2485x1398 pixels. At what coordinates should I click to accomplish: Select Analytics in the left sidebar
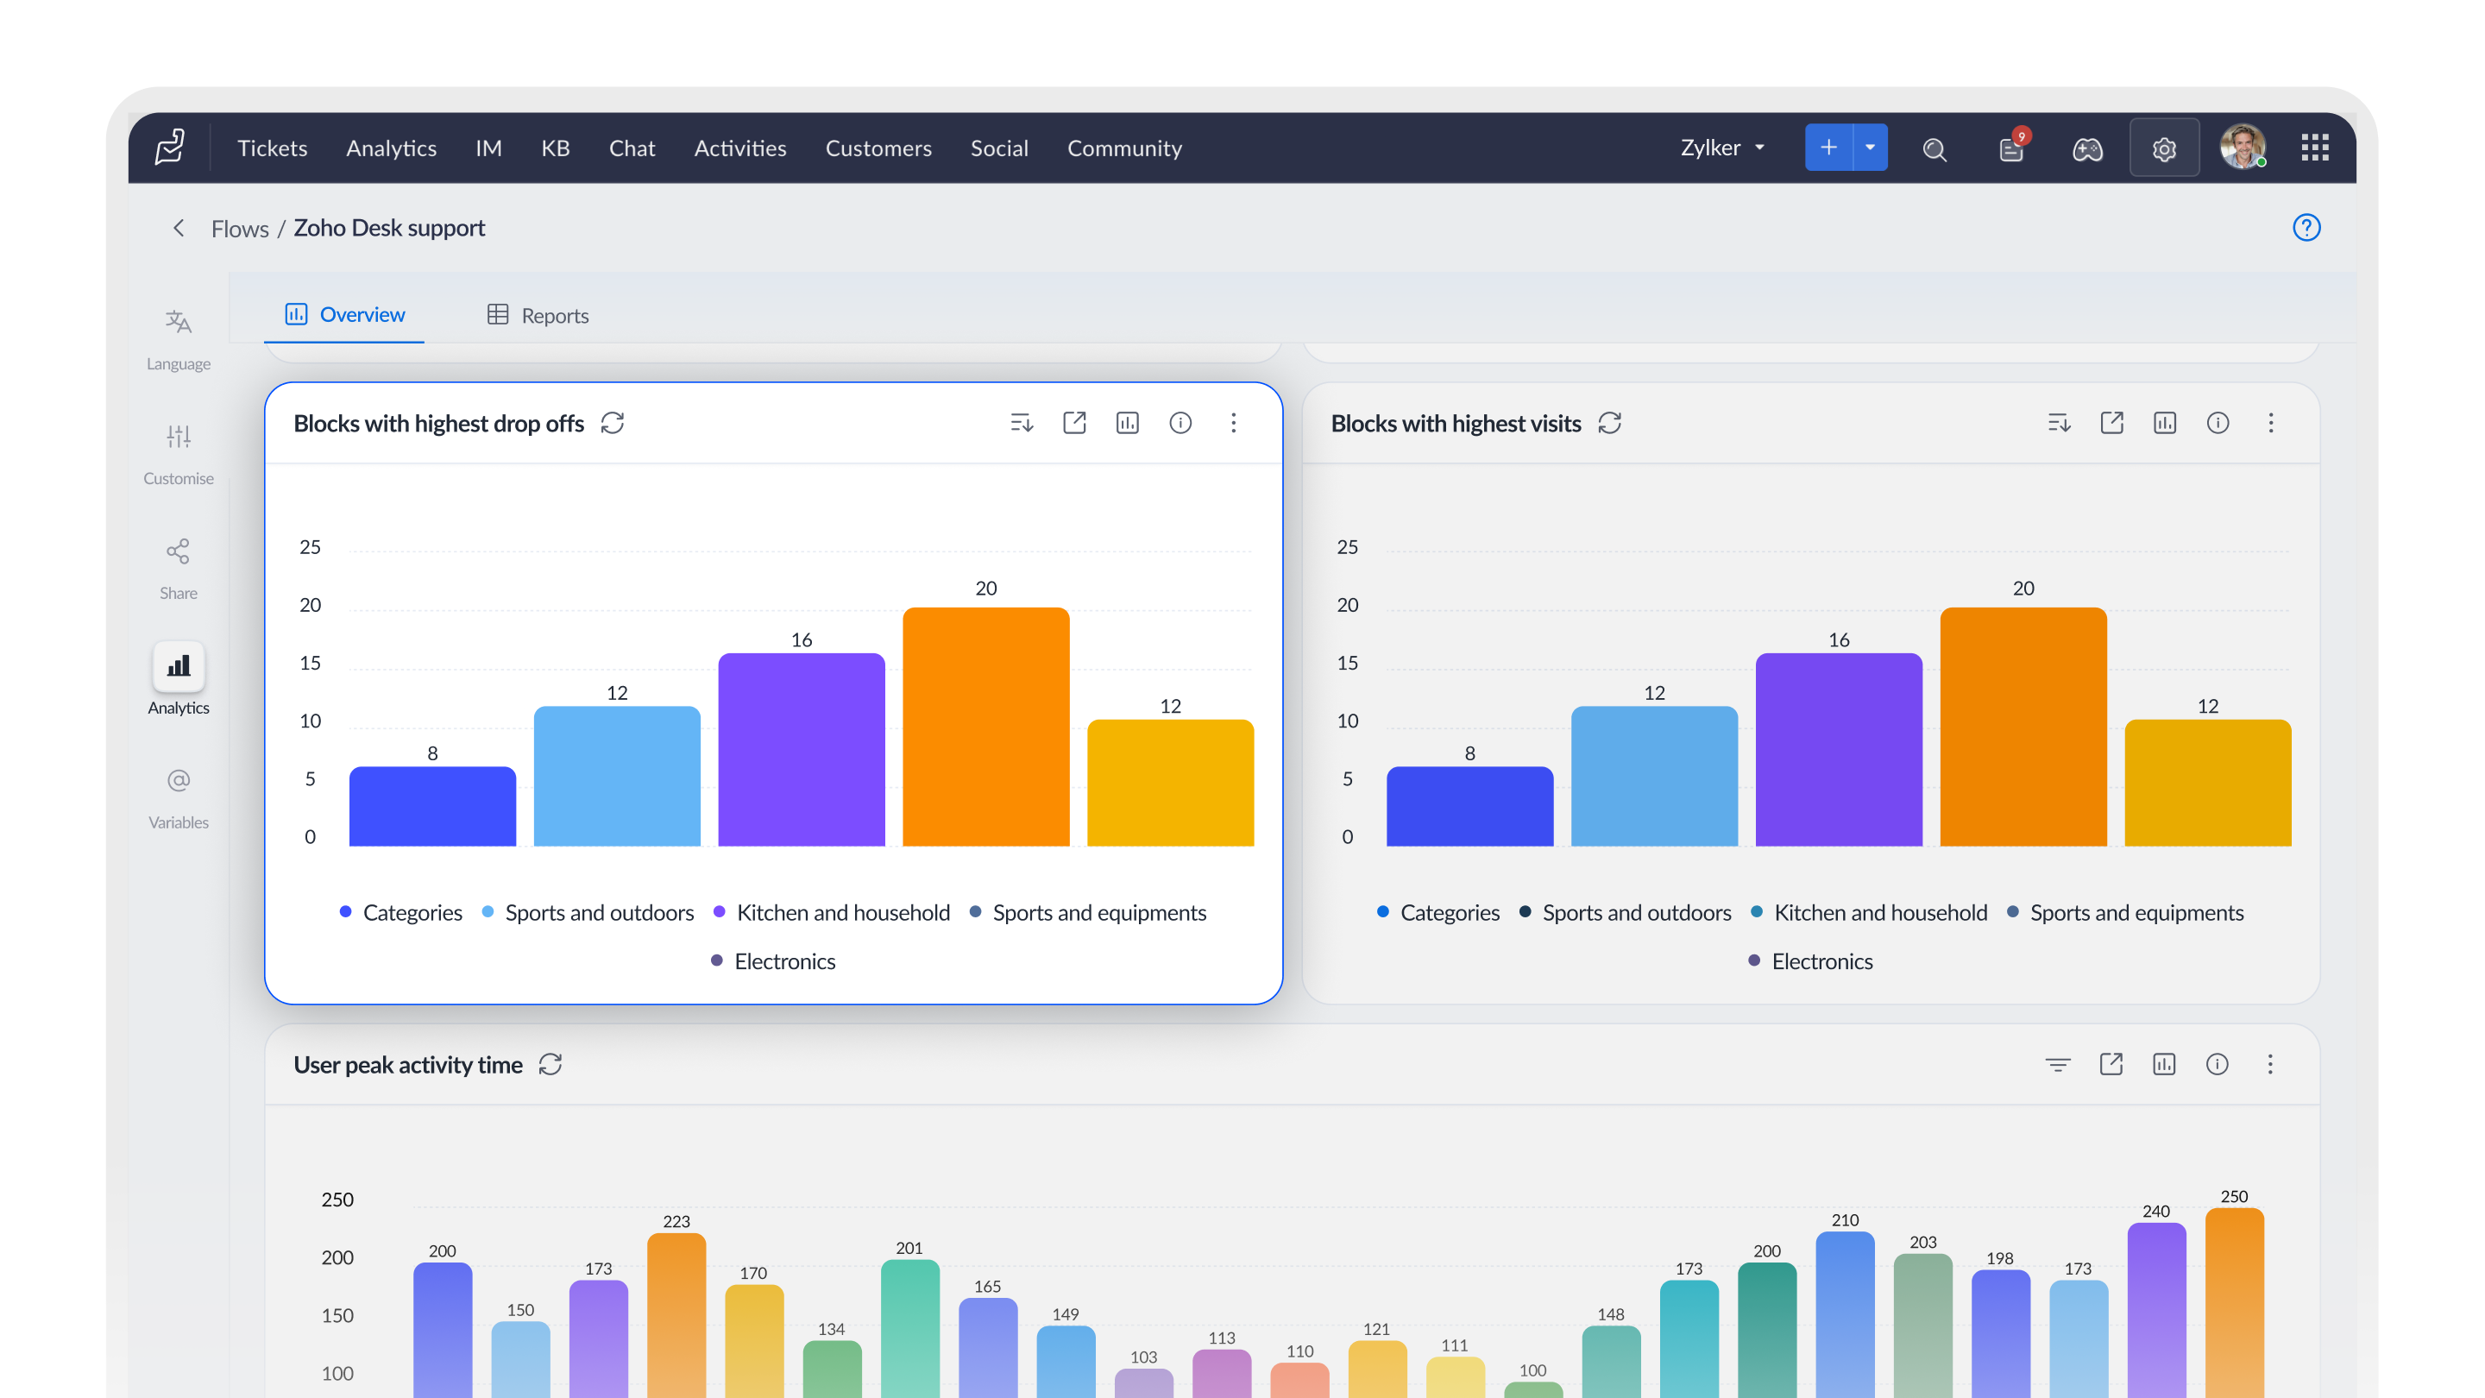(179, 679)
